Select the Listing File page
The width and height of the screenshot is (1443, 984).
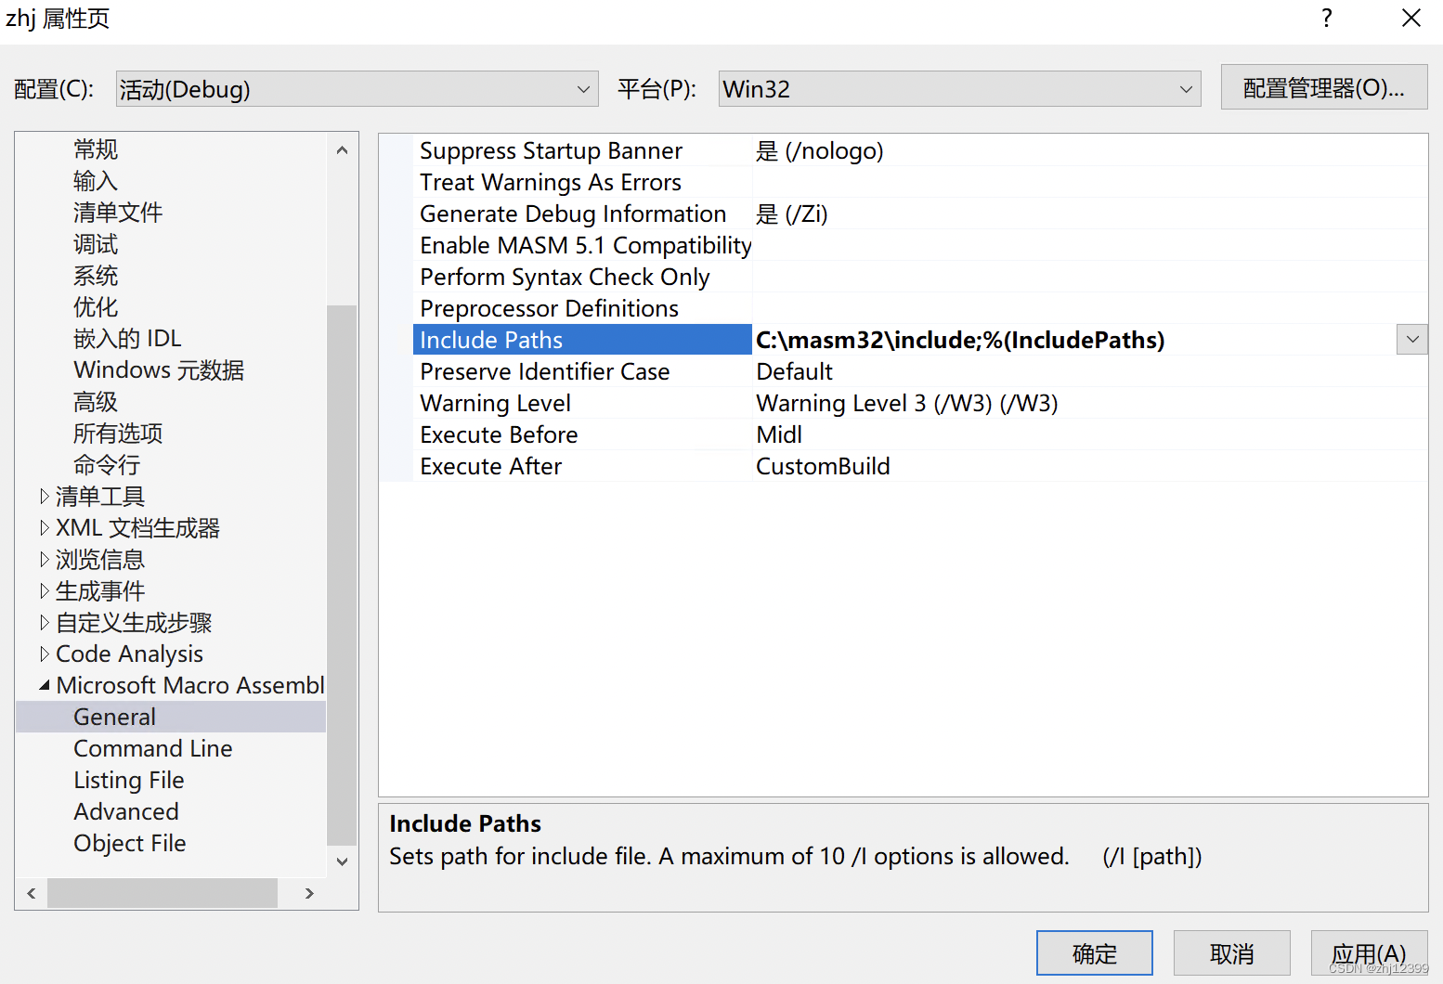coord(128,780)
